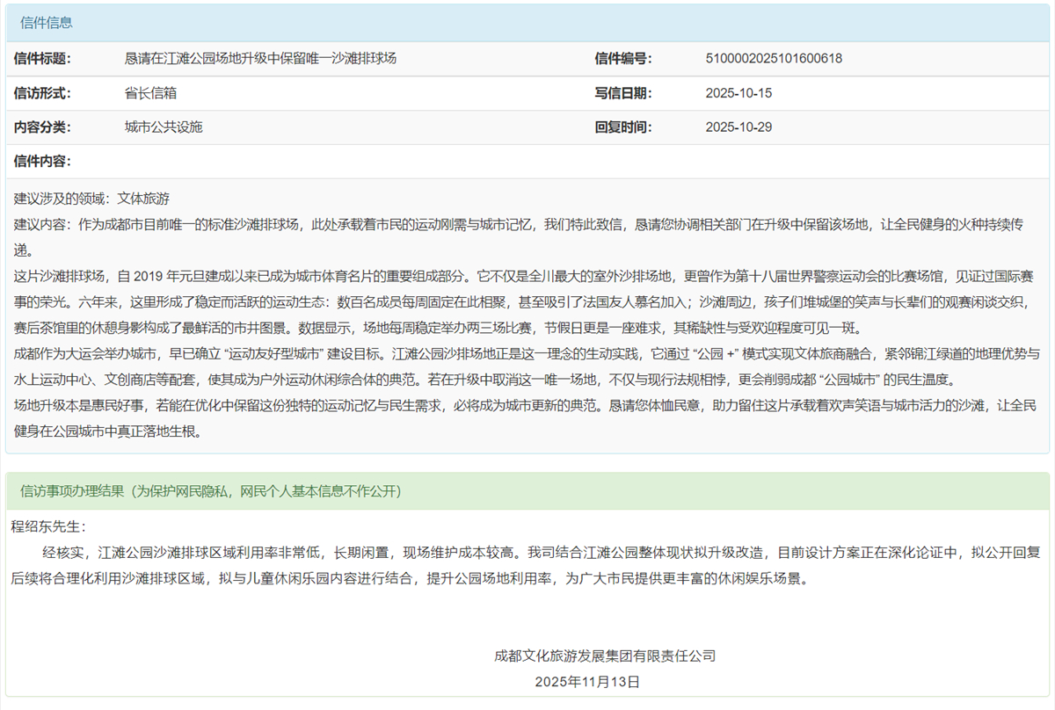The width and height of the screenshot is (1055, 710).
Task: Click the 信访事项办理结果 green header
Action: 211,491
